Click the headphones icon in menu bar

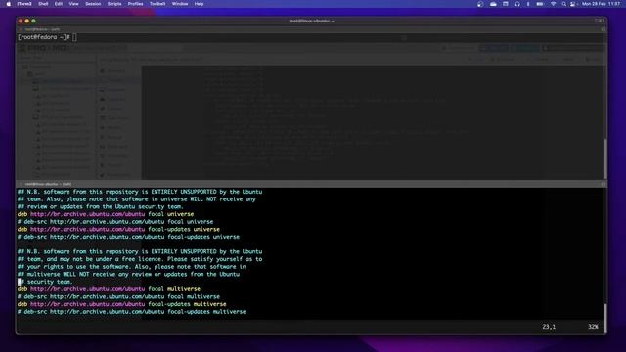coord(517,4)
